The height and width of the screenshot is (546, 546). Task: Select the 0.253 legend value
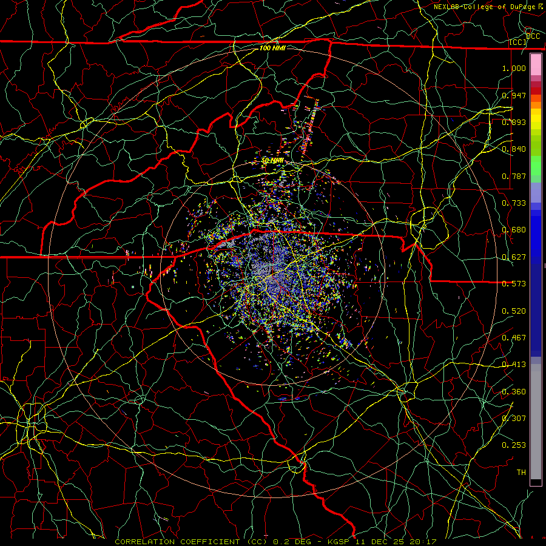tap(514, 445)
